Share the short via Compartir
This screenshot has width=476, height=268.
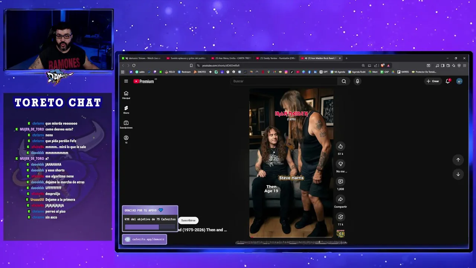340,199
